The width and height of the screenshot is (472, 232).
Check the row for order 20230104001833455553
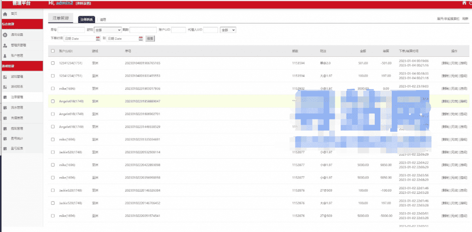point(53,76)
